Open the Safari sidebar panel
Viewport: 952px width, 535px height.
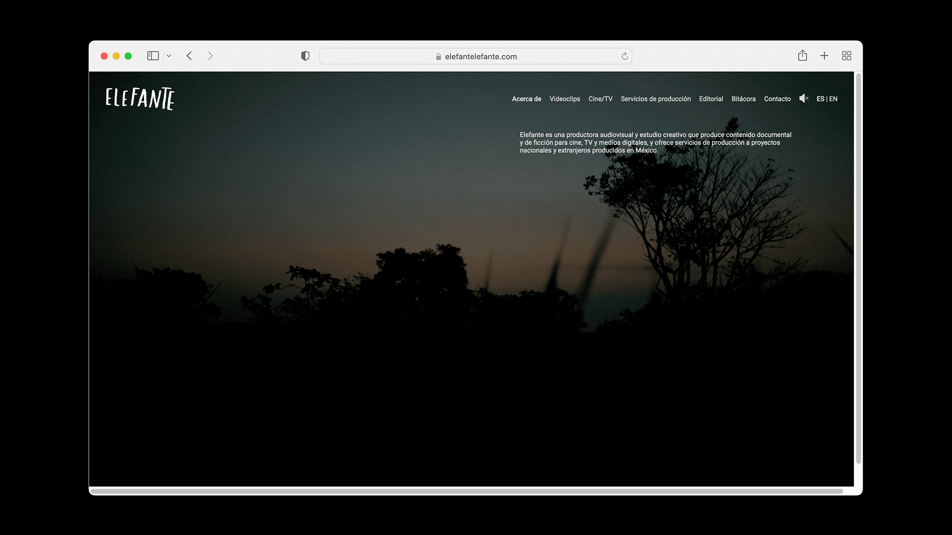point(153,56)
